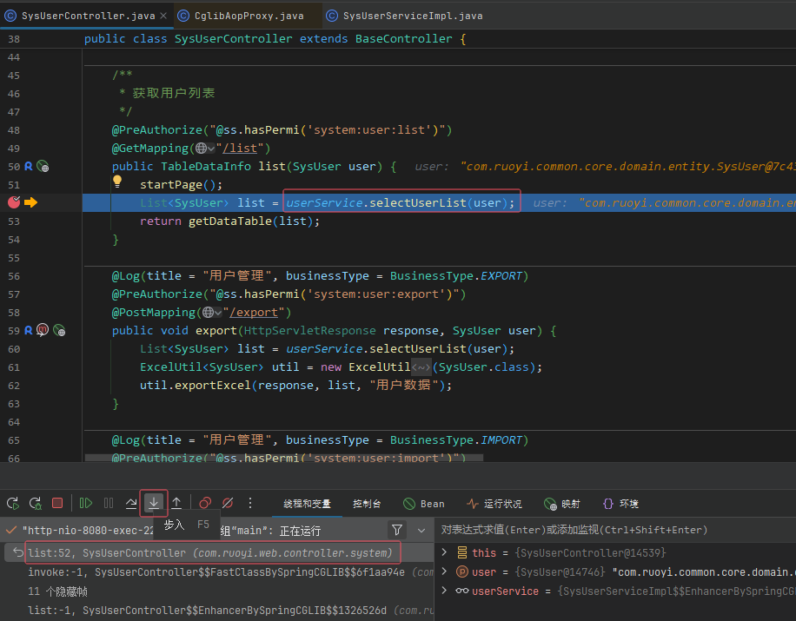Toggle the breakpoint on line 52
The image size is (796, 621).
click(14, 202)
